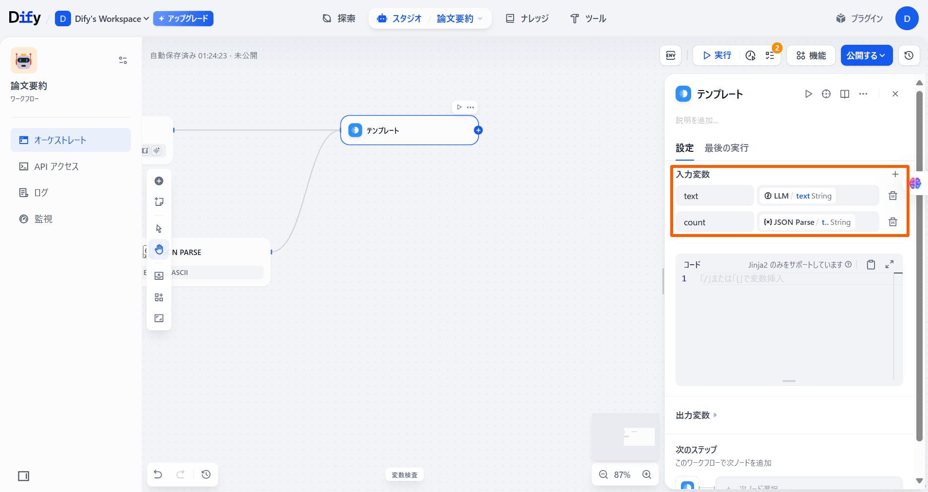The height and width of the screenshot is (492, 928).
Task: Click the 実行 run button
Action: [717, 55]
